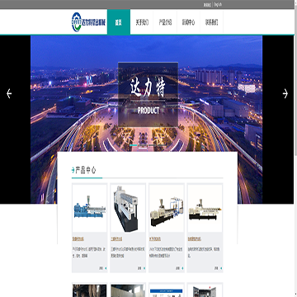This screenshot has height=297, width=297.
Task: Open the 新闻中心 news menu item
Action: click(188, 22)
